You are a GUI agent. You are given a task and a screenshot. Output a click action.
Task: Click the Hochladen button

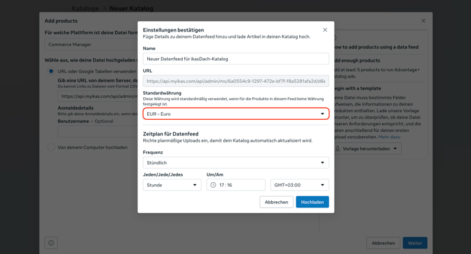point(312,202)
